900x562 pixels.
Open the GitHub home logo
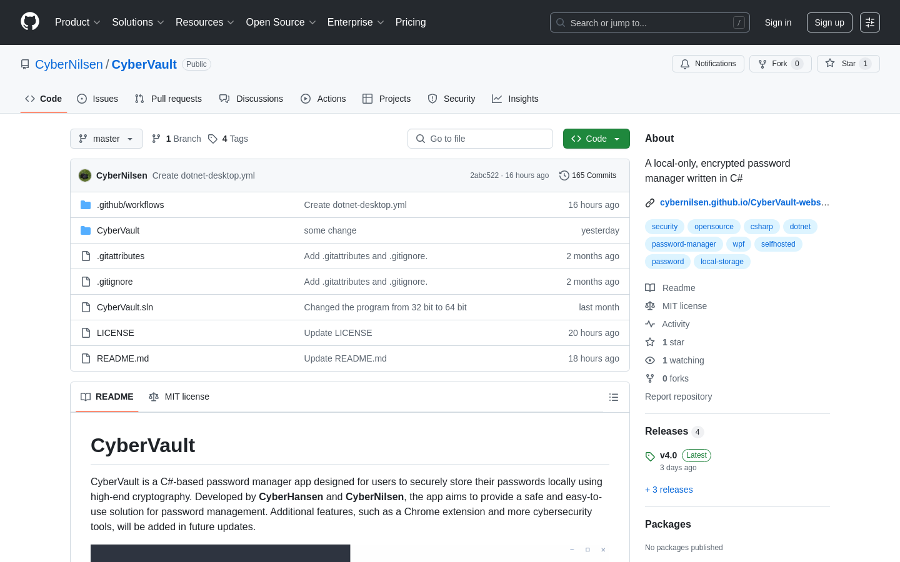30,22
